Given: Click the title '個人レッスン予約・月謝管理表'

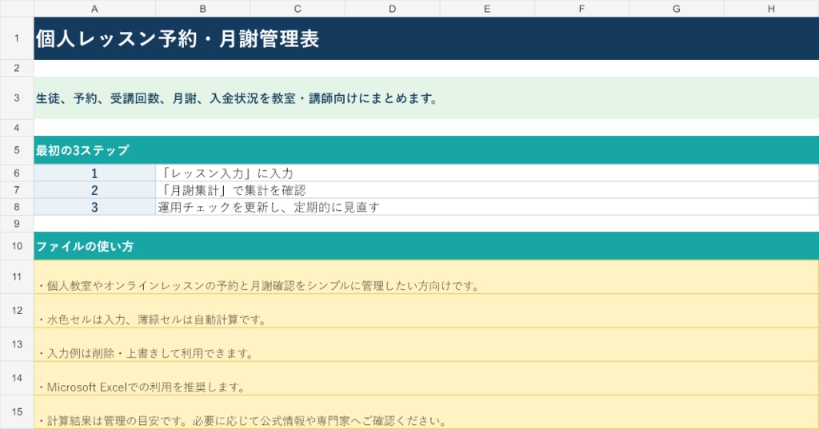Looking at the screenshot, I should (178, 38).
